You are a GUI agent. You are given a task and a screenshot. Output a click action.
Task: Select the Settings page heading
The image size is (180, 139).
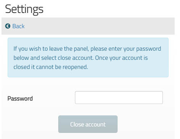coord(24,9)
